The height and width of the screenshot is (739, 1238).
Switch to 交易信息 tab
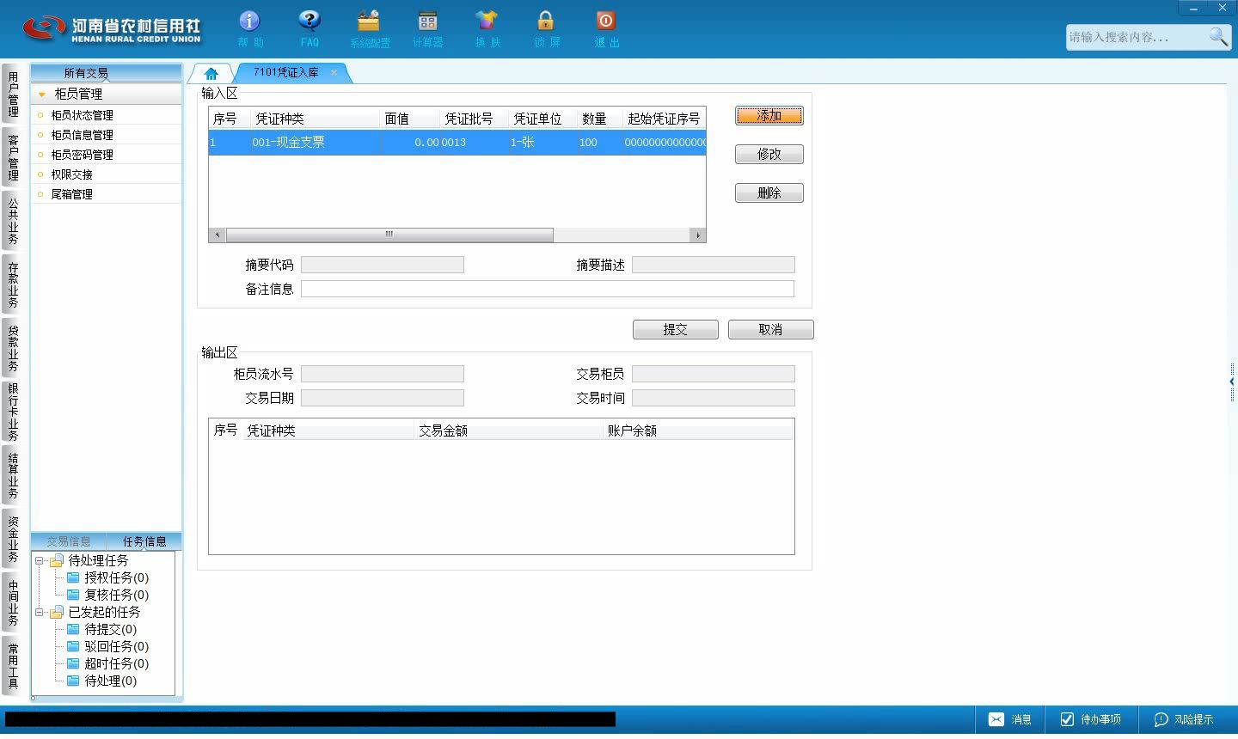click(x=69, y=541)
